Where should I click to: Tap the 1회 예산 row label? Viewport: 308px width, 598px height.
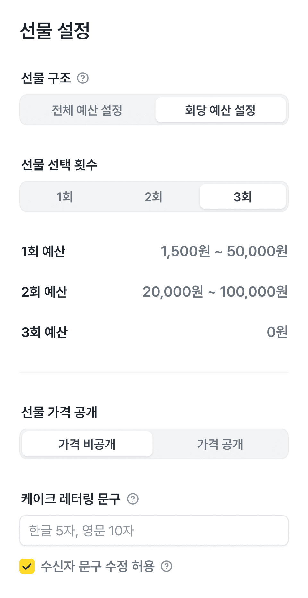pos(43,251)
